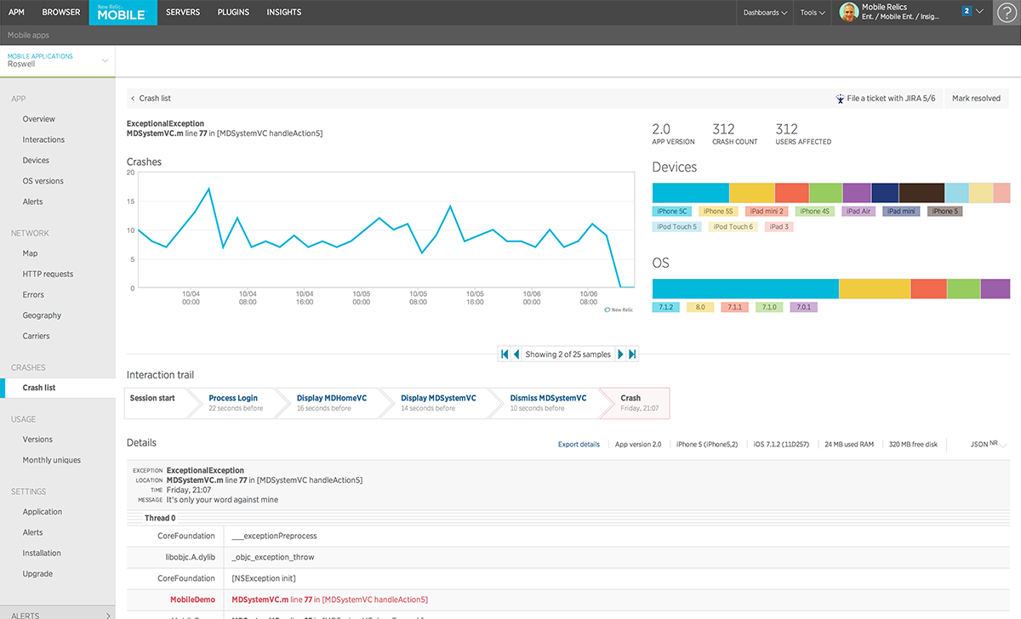
Task: Click the iPhone 5C device legend swatch
Action: coord(672,212)
